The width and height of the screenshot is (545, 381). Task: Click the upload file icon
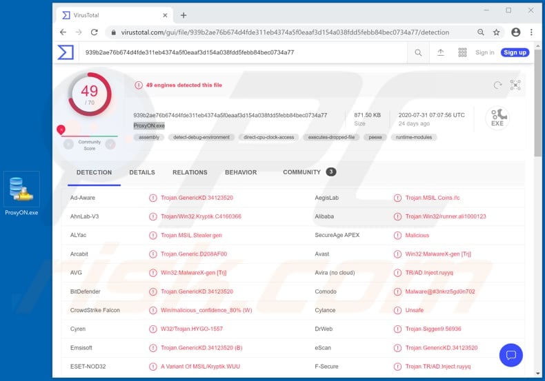pyautogui.click(x=440, y=52)
